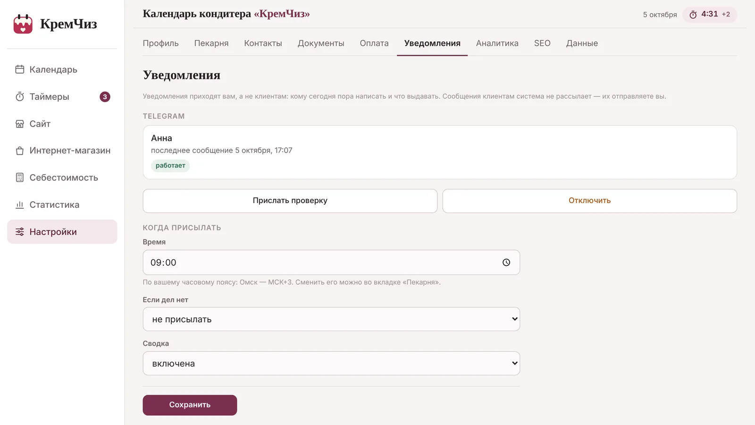The width and height of the screenshot is (755, 425).
Task: Click the Таймеры stopwatch icon in sidebar
Action: click(20, 97)
